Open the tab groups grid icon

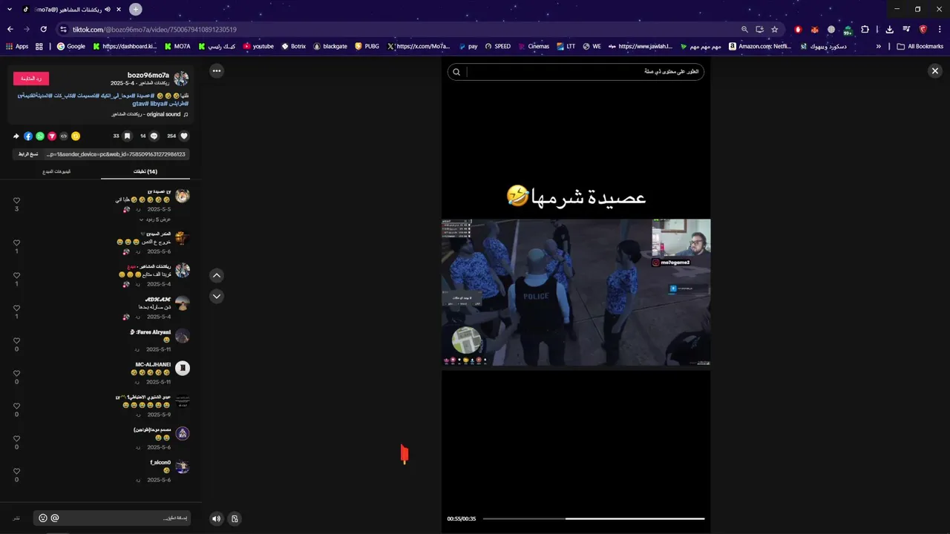click(39, 46)
